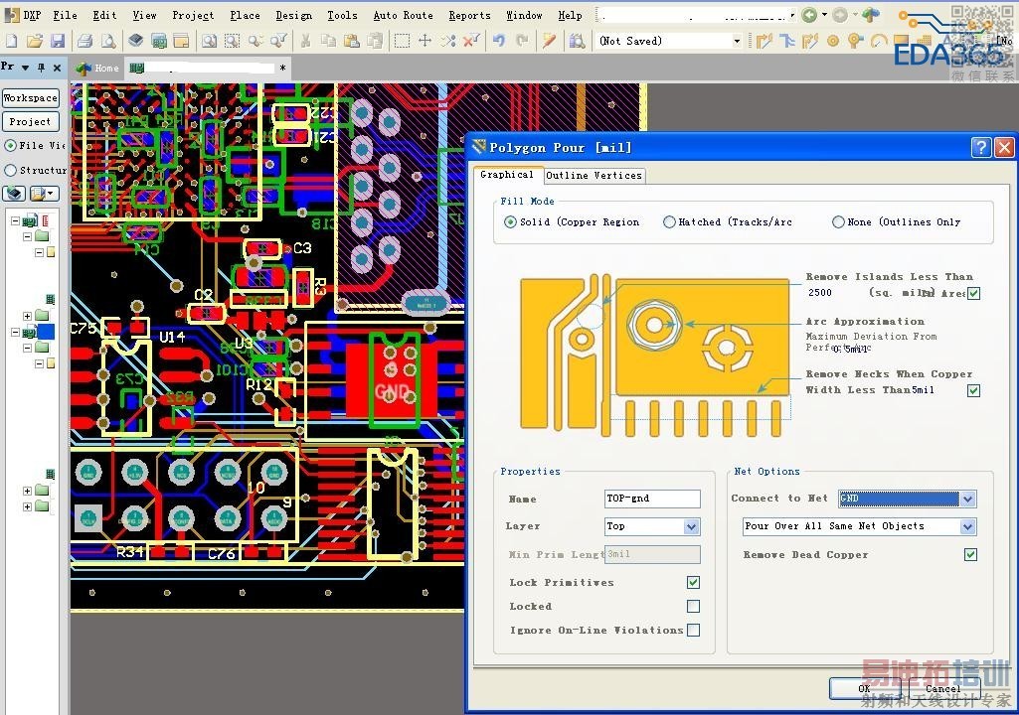The image size is (1019, 715).
Task: Select the Place Arc tool icon
Action: 879,41
